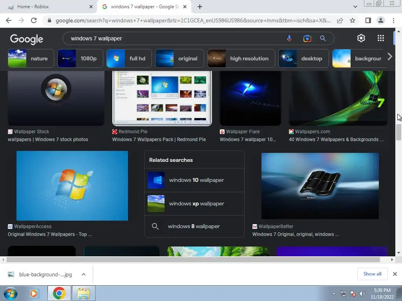
Task: Open the Chrome three-dot menu
Action: pyautogui.click(x=393, y=20)
